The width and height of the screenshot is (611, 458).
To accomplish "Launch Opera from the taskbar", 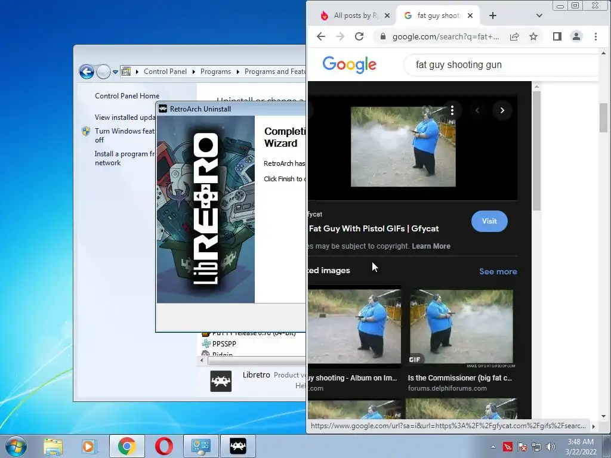I will point(164,446).
